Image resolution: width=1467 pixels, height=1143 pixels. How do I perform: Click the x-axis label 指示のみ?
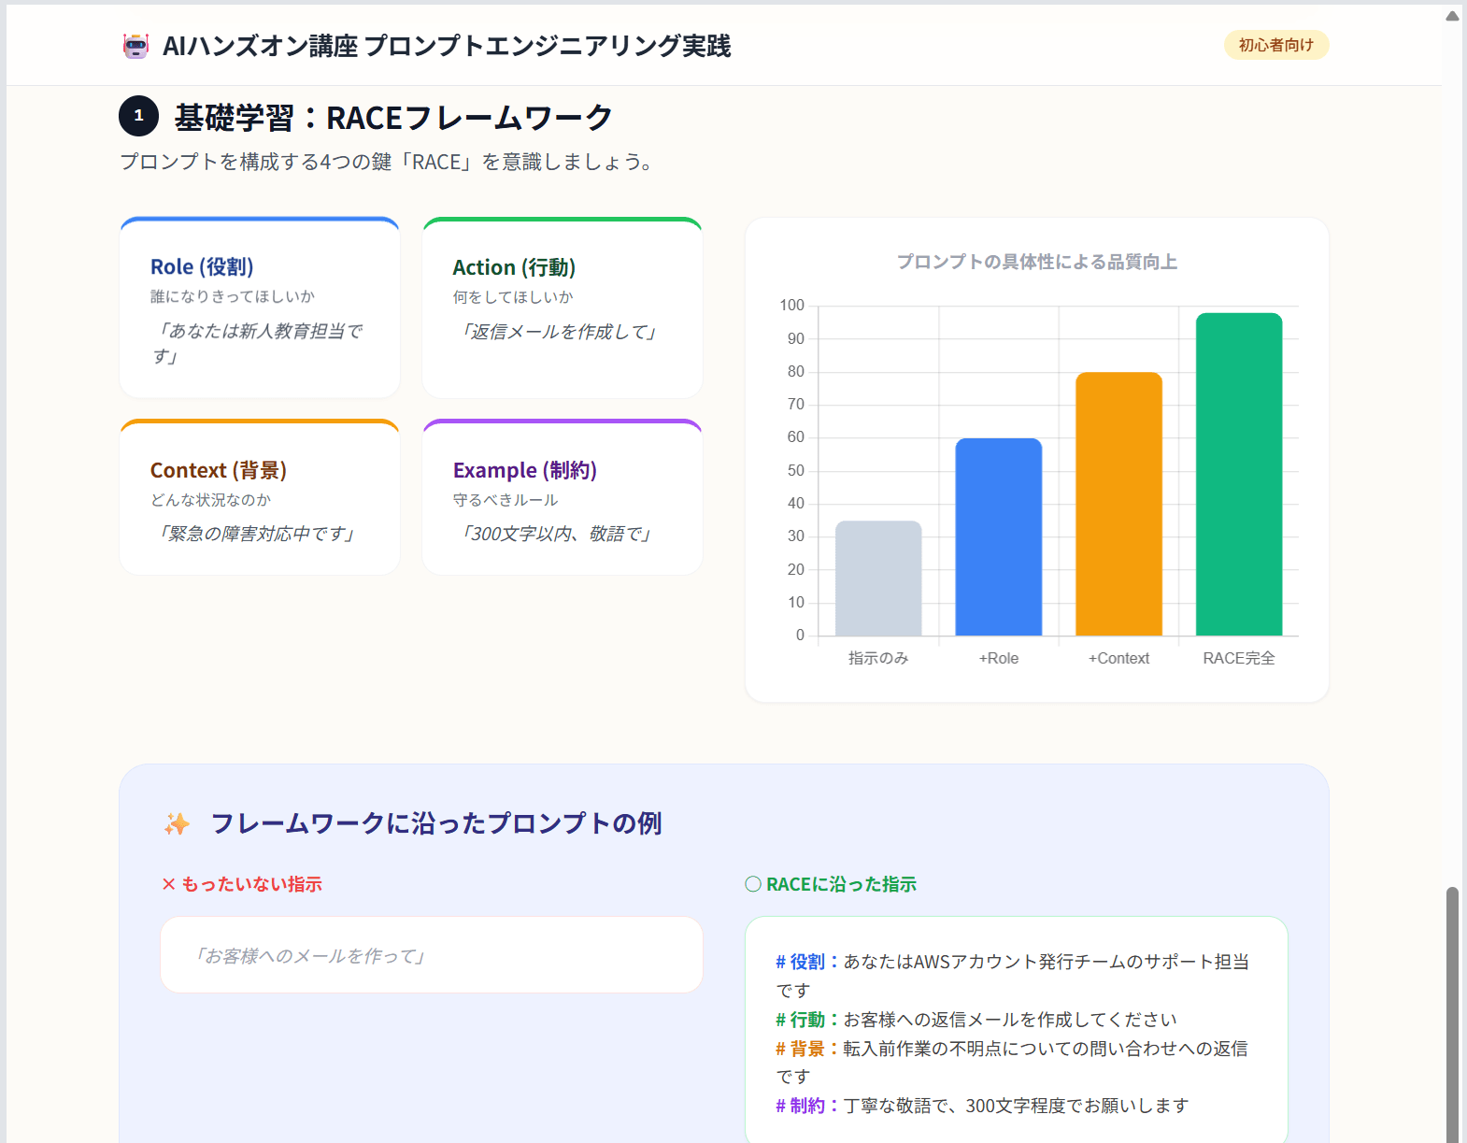[878, 658]
